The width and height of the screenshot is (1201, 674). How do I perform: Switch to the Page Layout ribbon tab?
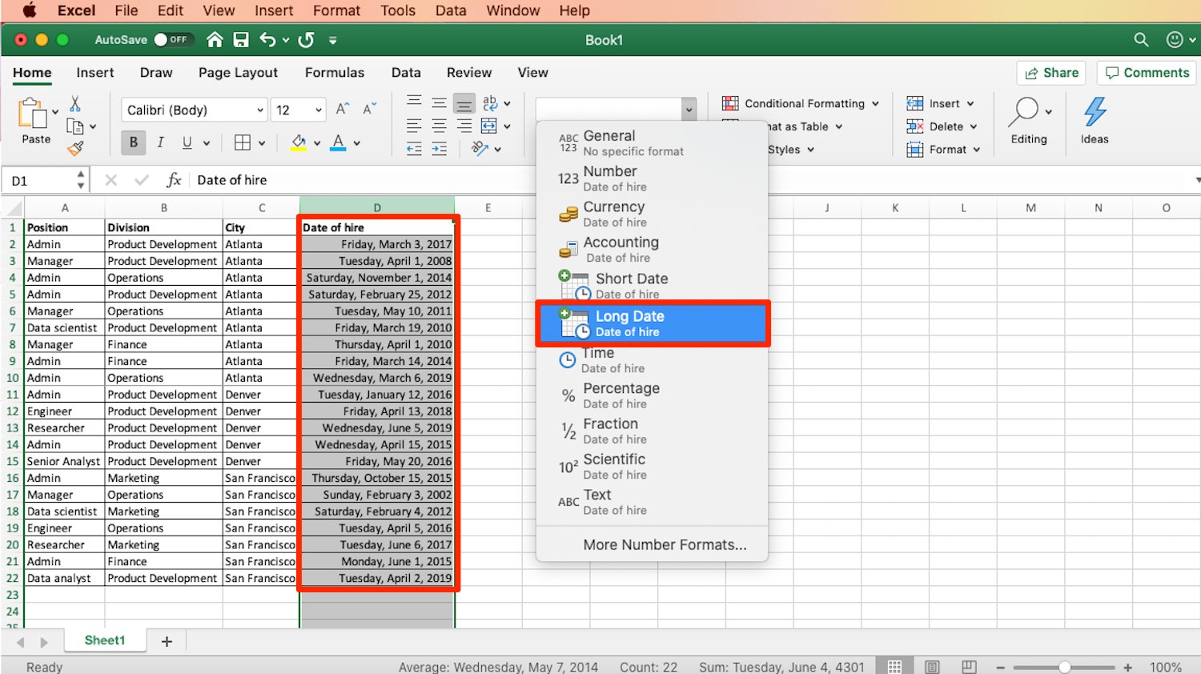point(238,73)
